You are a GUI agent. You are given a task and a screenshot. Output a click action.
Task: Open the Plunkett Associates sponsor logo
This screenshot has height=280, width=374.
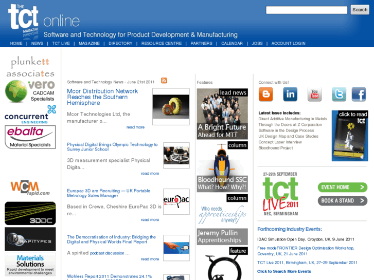[x=30, y=67]
